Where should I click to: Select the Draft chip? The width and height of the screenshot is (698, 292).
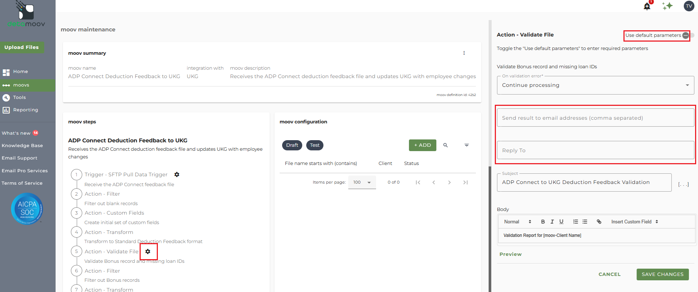pos(292,145)
